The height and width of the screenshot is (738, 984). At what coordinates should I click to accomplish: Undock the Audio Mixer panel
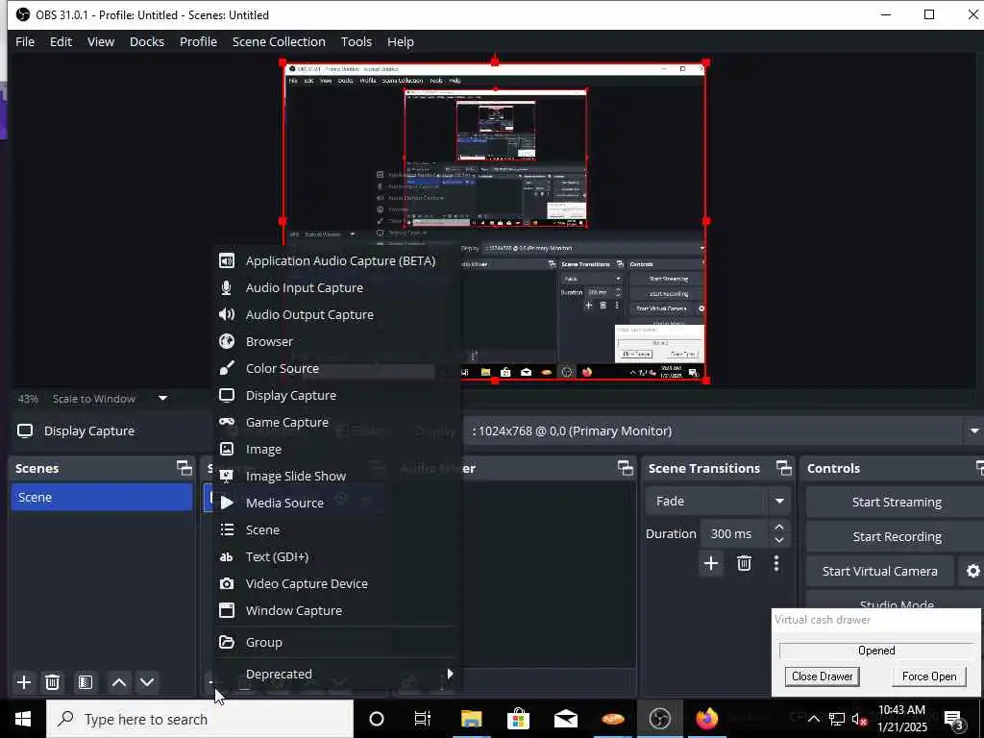[x=625, y=468]
